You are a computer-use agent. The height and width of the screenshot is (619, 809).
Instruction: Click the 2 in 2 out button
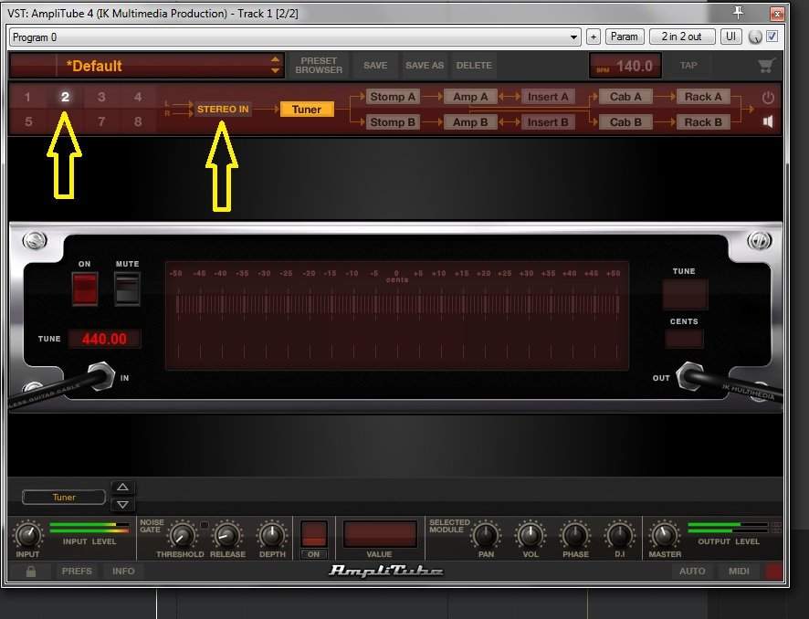pyautogui.click(x=681, y=37)
